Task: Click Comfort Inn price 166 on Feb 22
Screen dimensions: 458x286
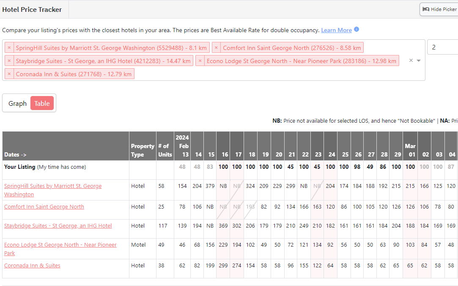Action: (304, 207)
